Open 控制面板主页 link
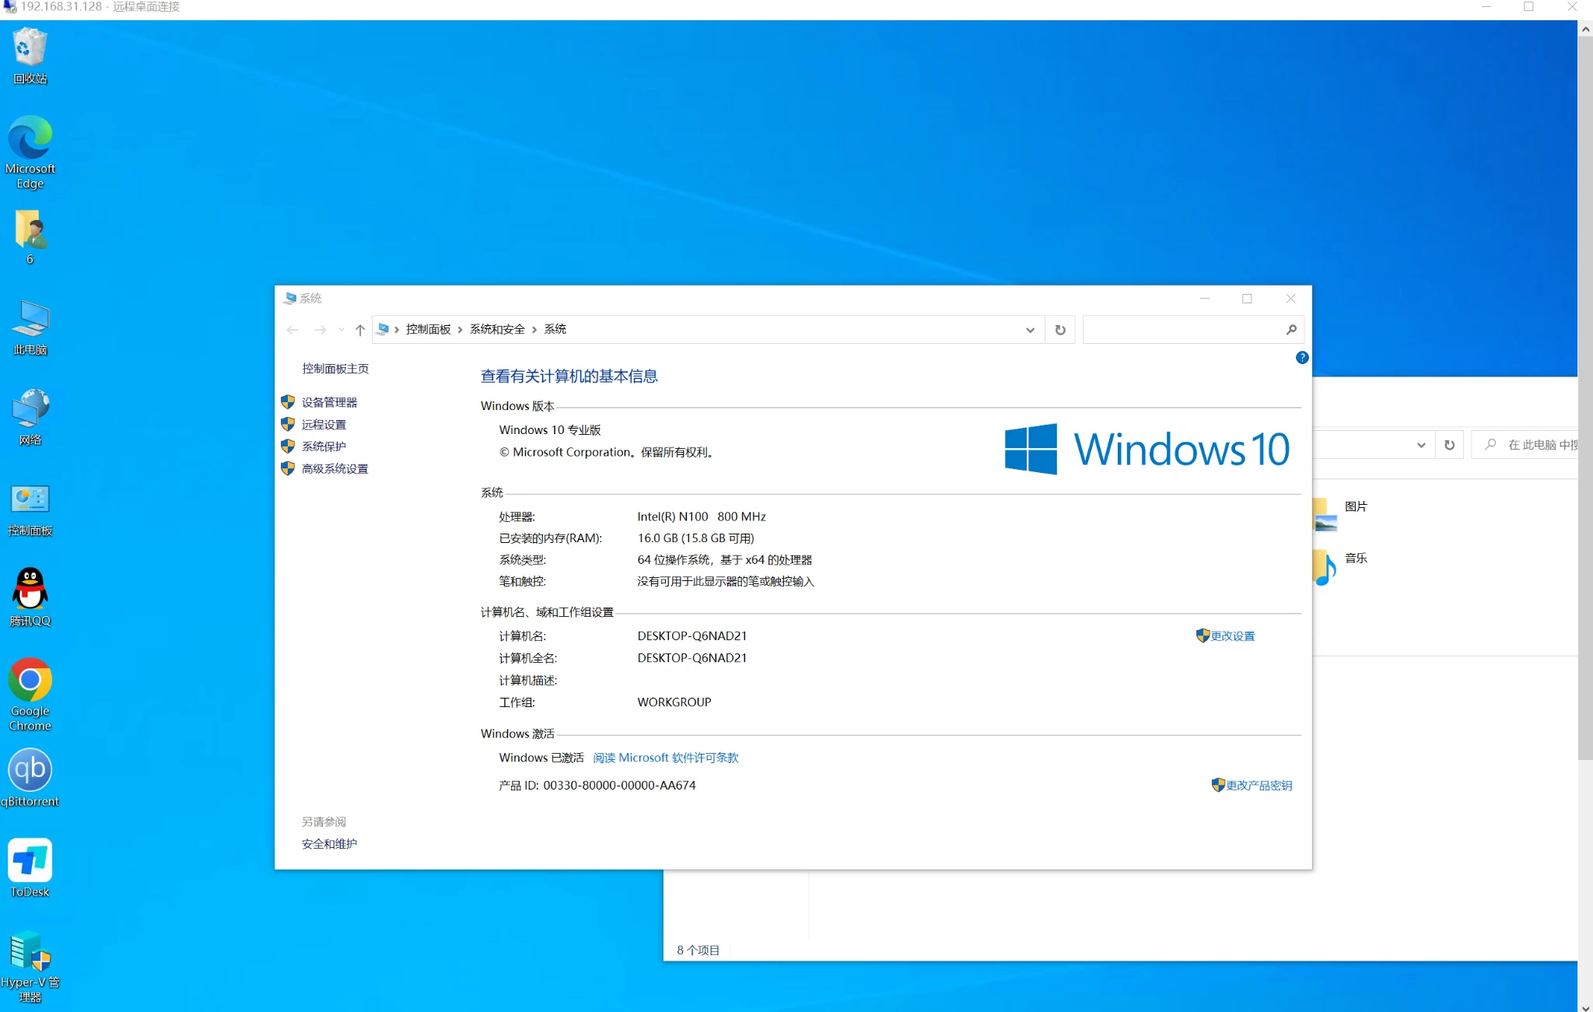This screenshot has height=1012, width=1593. (x=335, y=368)
